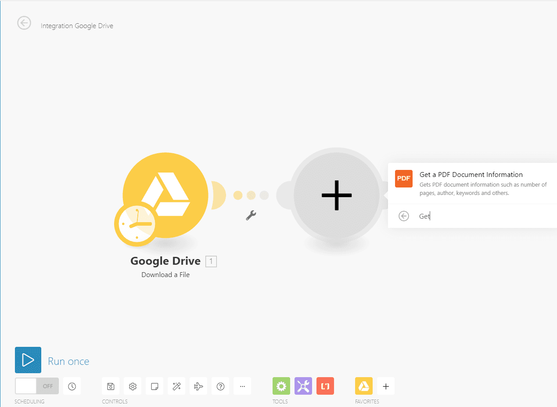This screenshot has height=407, width=557.
Task: Open the green Flow control tools icon
Action: (281, 386)
